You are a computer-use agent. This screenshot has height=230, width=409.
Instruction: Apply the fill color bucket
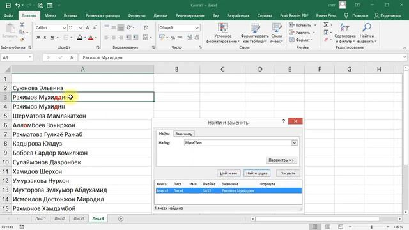(80, 38)
